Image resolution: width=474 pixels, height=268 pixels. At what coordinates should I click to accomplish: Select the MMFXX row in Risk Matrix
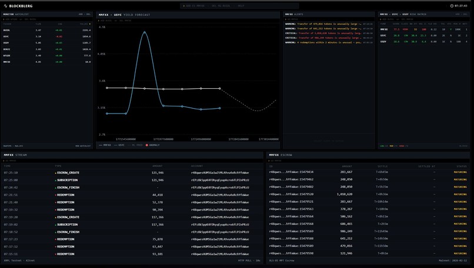(x=424, y=29)
